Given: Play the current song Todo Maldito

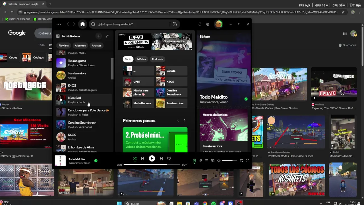Looking at the screenshot, I should (x=152, y=158).
